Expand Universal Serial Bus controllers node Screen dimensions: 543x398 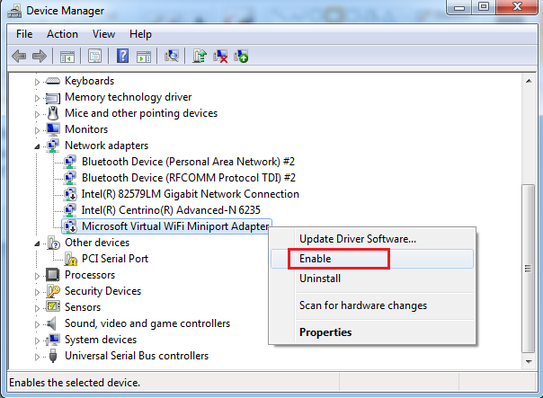click(37, 357)
